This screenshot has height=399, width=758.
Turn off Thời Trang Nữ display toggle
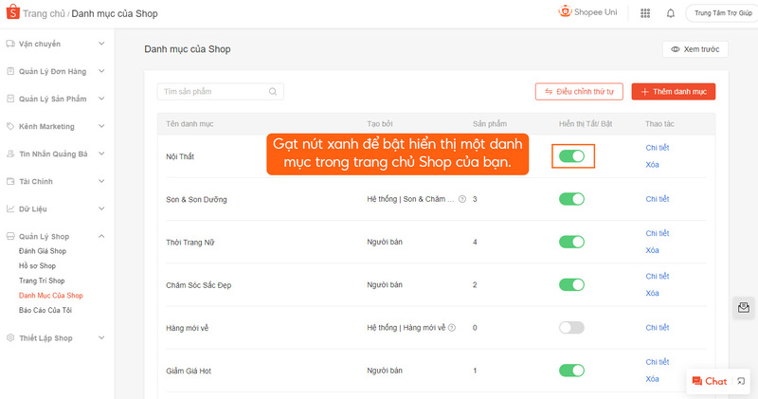pyautogui.click(x=571, y=242)
